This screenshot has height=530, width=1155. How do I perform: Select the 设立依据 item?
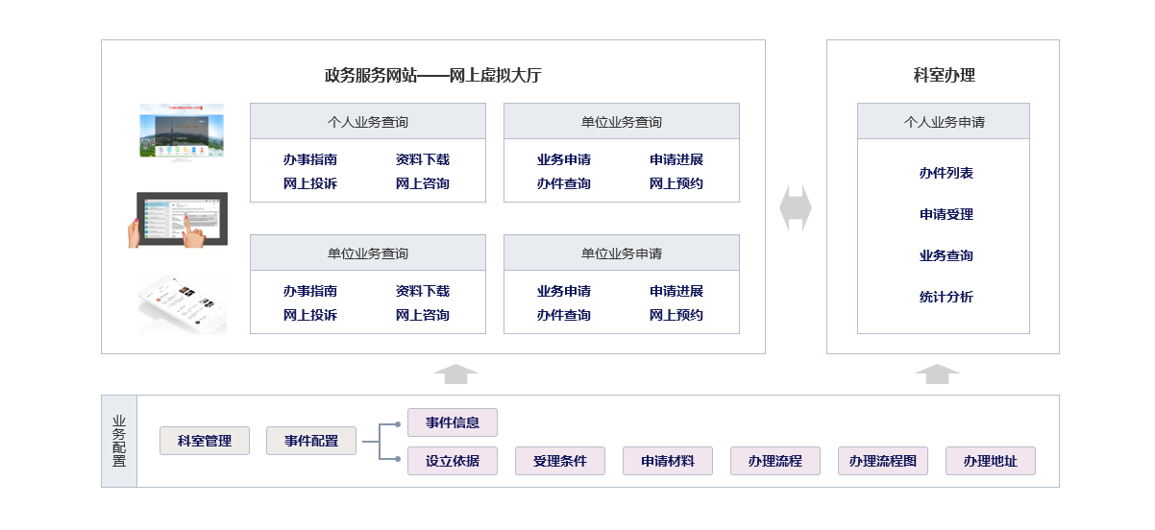click(x=452, y=461)
